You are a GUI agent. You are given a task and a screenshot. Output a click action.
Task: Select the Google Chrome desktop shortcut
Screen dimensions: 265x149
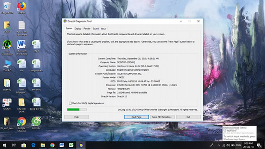(x=22, y=123)
